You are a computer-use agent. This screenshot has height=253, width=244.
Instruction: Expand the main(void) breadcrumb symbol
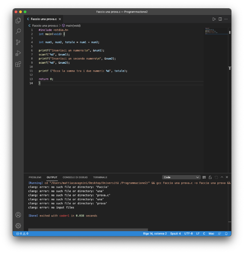73,26
